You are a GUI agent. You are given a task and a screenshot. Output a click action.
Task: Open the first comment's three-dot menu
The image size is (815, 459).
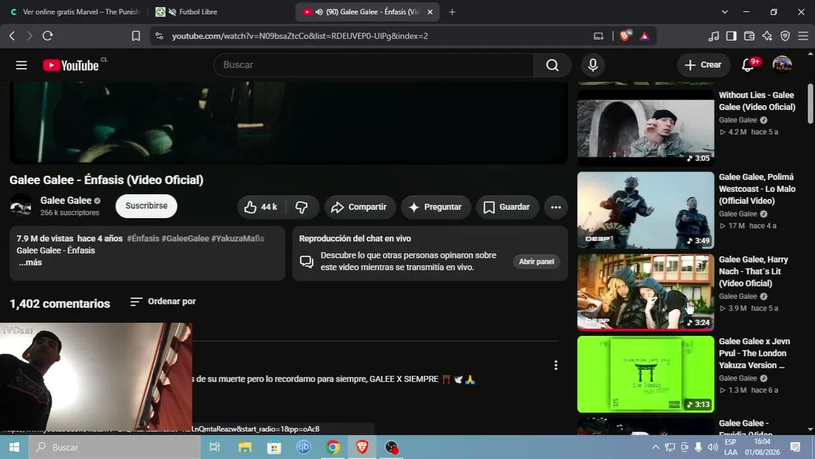[556, 365]
